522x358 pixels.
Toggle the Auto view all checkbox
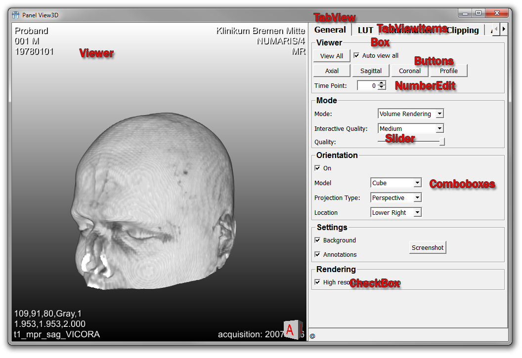coord(356,56)
